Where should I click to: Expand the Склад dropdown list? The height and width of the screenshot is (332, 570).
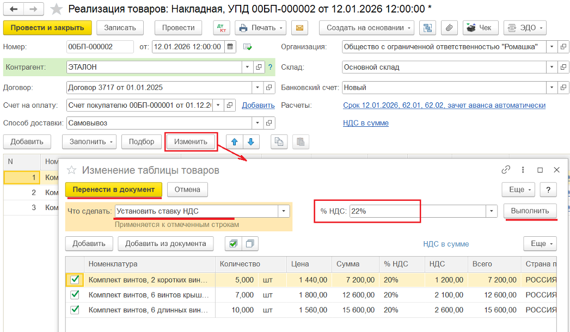(551, 67)
